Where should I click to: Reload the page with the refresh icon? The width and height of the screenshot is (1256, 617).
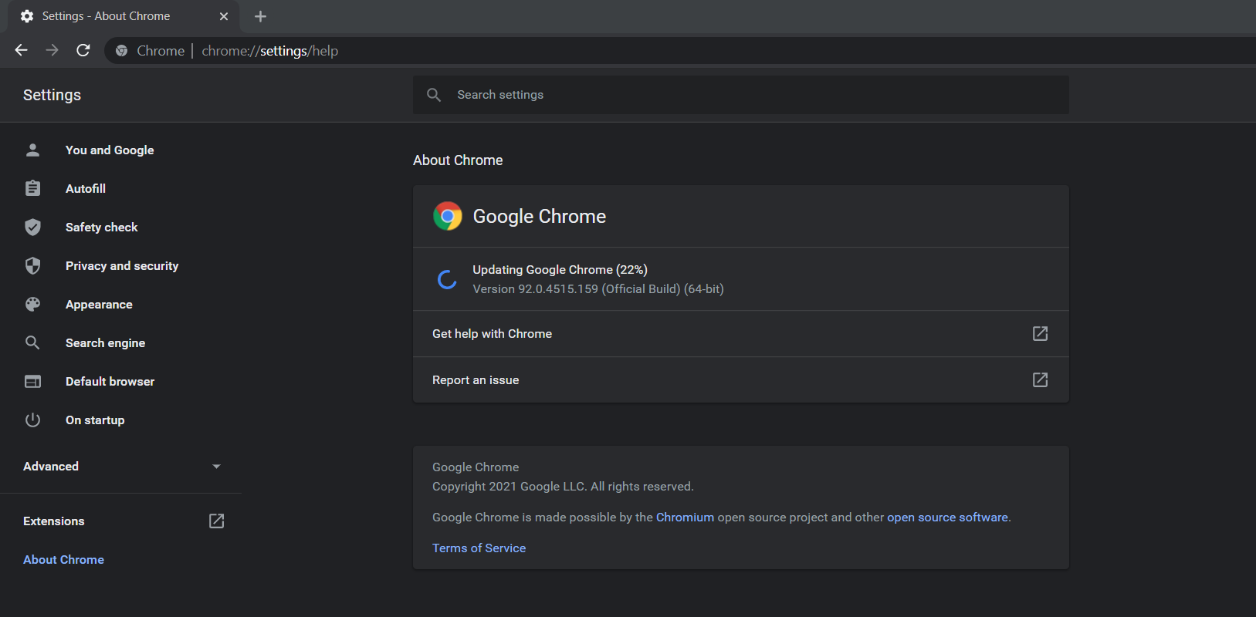coord(83,50)
